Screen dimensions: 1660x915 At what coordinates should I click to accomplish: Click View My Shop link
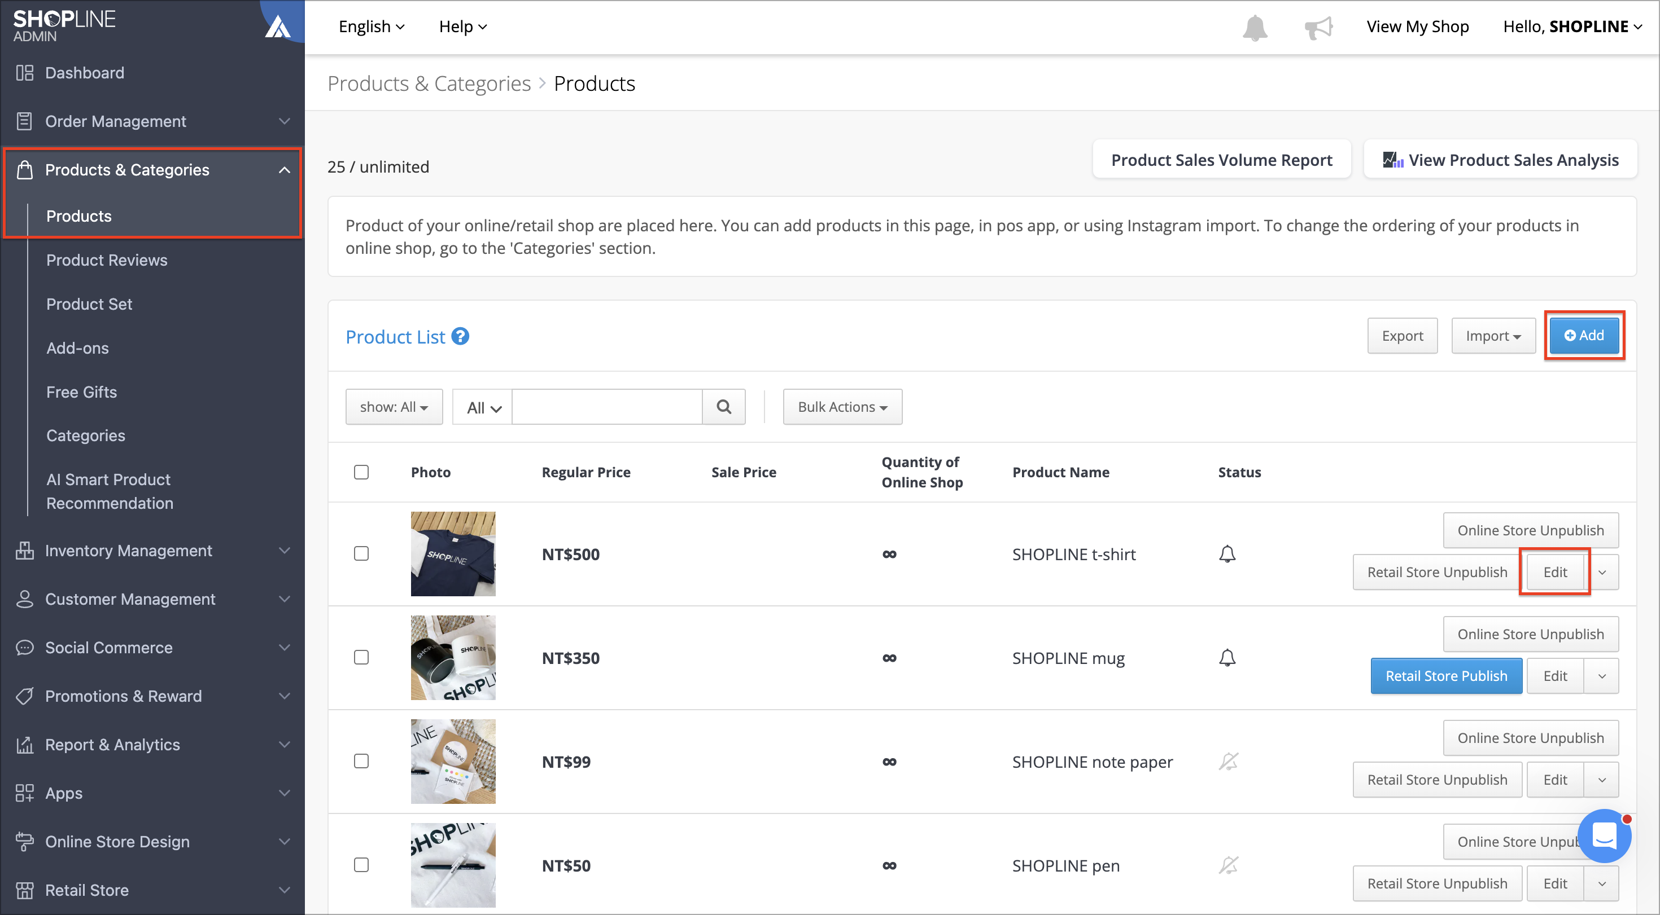(x=1418, y=27)
